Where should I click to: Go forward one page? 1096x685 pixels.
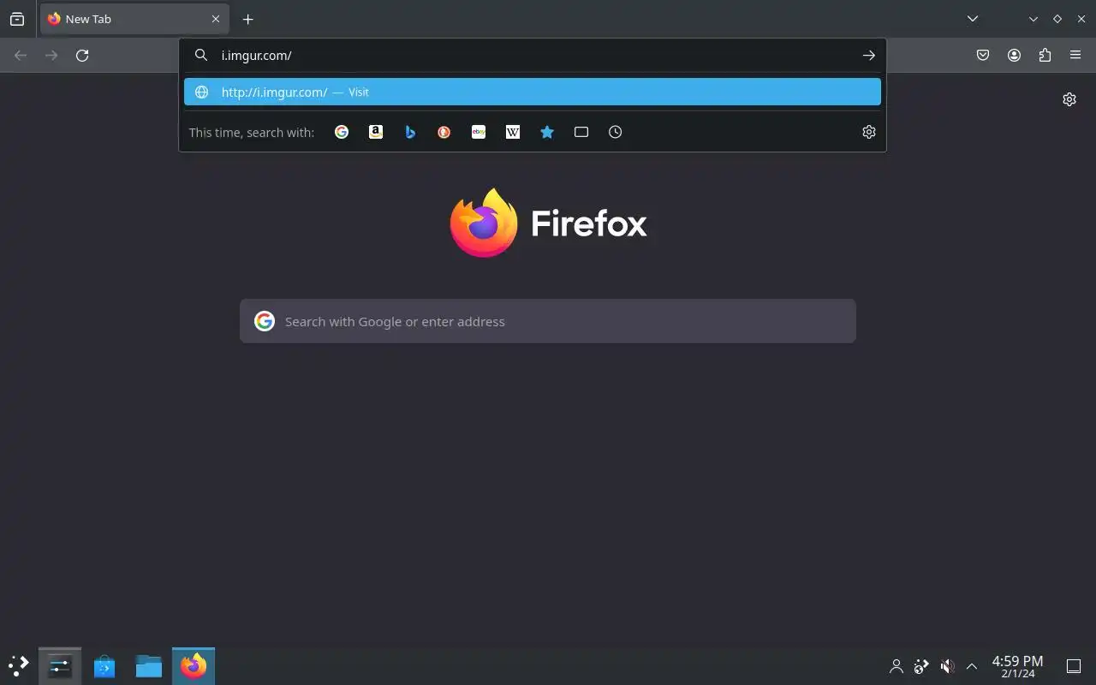coord(51,55)
